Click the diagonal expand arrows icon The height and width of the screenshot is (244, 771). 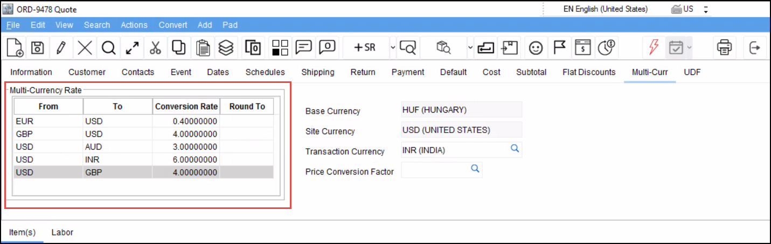click(x=132, y=48)
